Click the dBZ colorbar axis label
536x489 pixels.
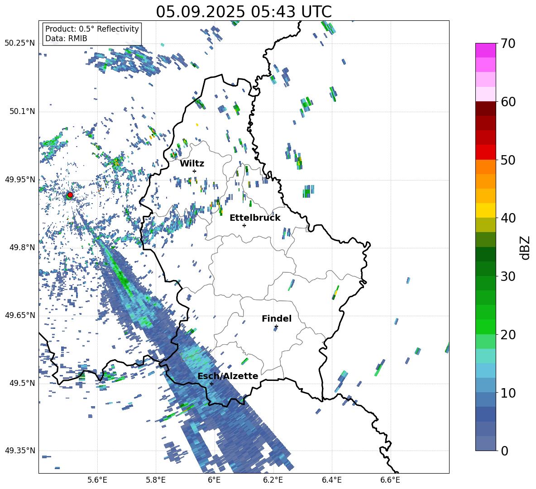point(526,247)
